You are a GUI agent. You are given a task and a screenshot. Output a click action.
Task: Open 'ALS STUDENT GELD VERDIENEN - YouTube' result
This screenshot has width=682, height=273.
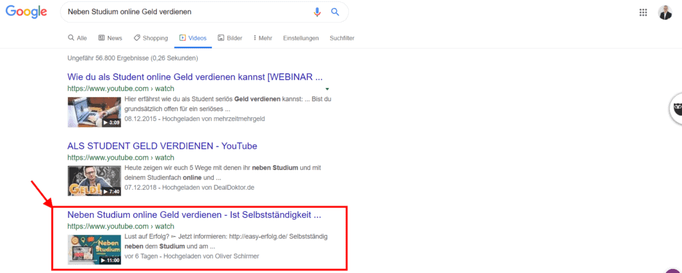coord(163,146)
